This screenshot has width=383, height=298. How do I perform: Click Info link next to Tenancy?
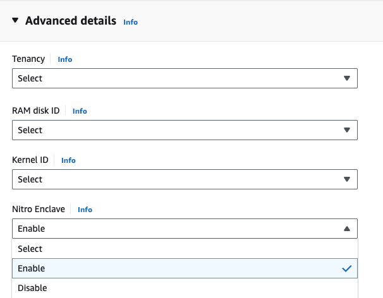[64, 59]
